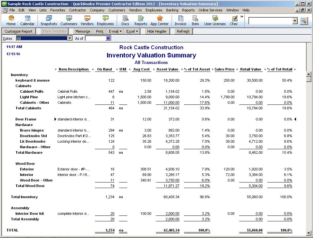Click the Print button
The image size is (313, 238).
100,31
